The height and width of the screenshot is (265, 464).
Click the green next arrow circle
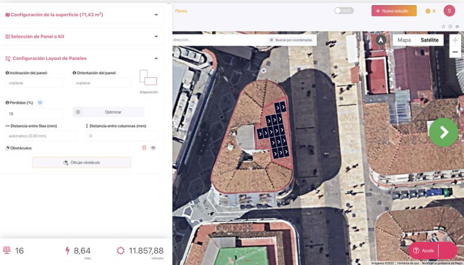coord(444,132)
